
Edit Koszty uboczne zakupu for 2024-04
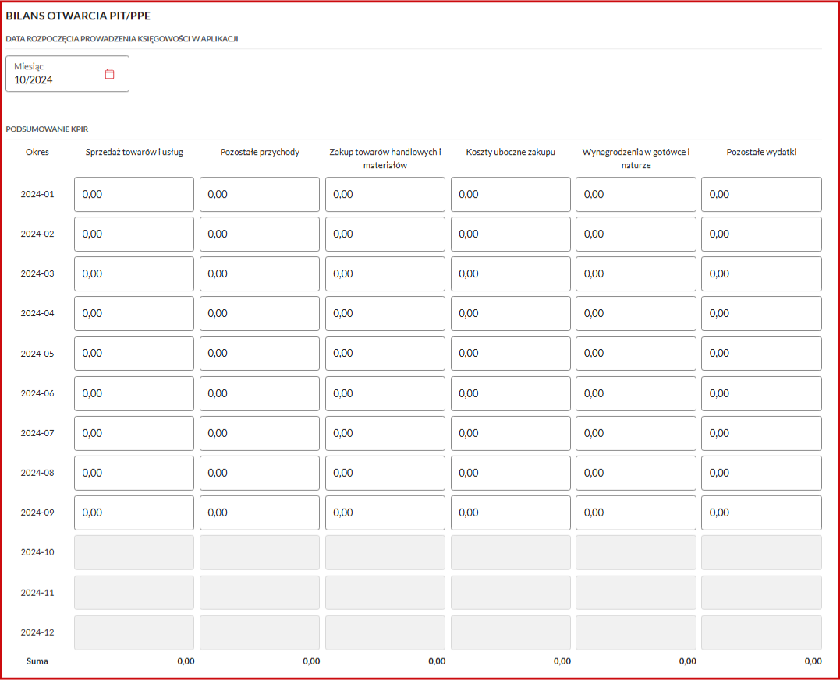(x=511, y=314)
